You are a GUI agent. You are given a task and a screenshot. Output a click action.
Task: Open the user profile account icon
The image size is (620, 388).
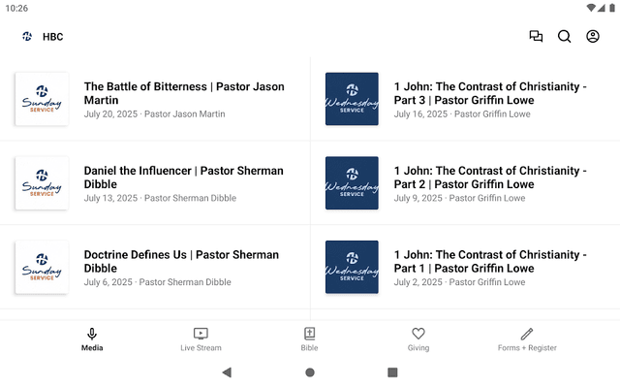(x=592, y=37)
